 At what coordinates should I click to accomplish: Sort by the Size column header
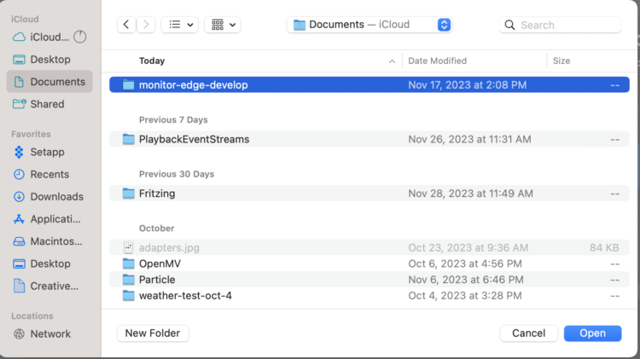pos(561,61)
